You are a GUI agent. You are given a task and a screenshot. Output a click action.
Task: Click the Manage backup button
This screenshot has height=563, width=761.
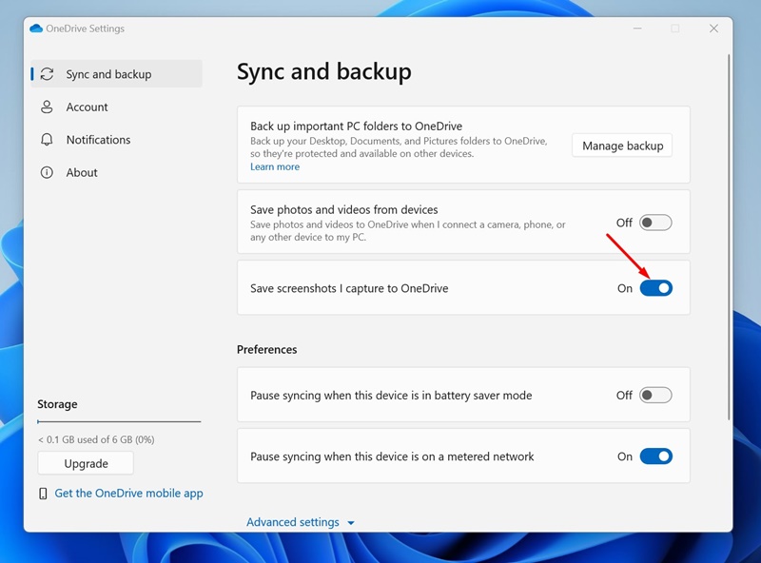point(621,146)
